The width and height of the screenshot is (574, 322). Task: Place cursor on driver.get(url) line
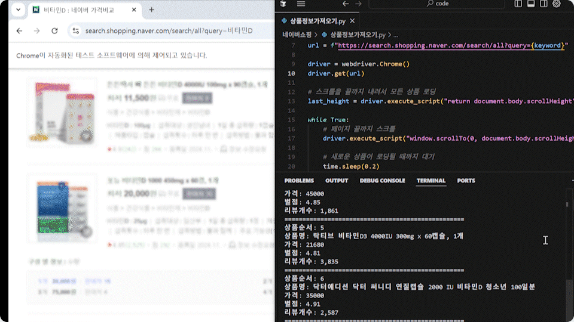click(336, 73)
